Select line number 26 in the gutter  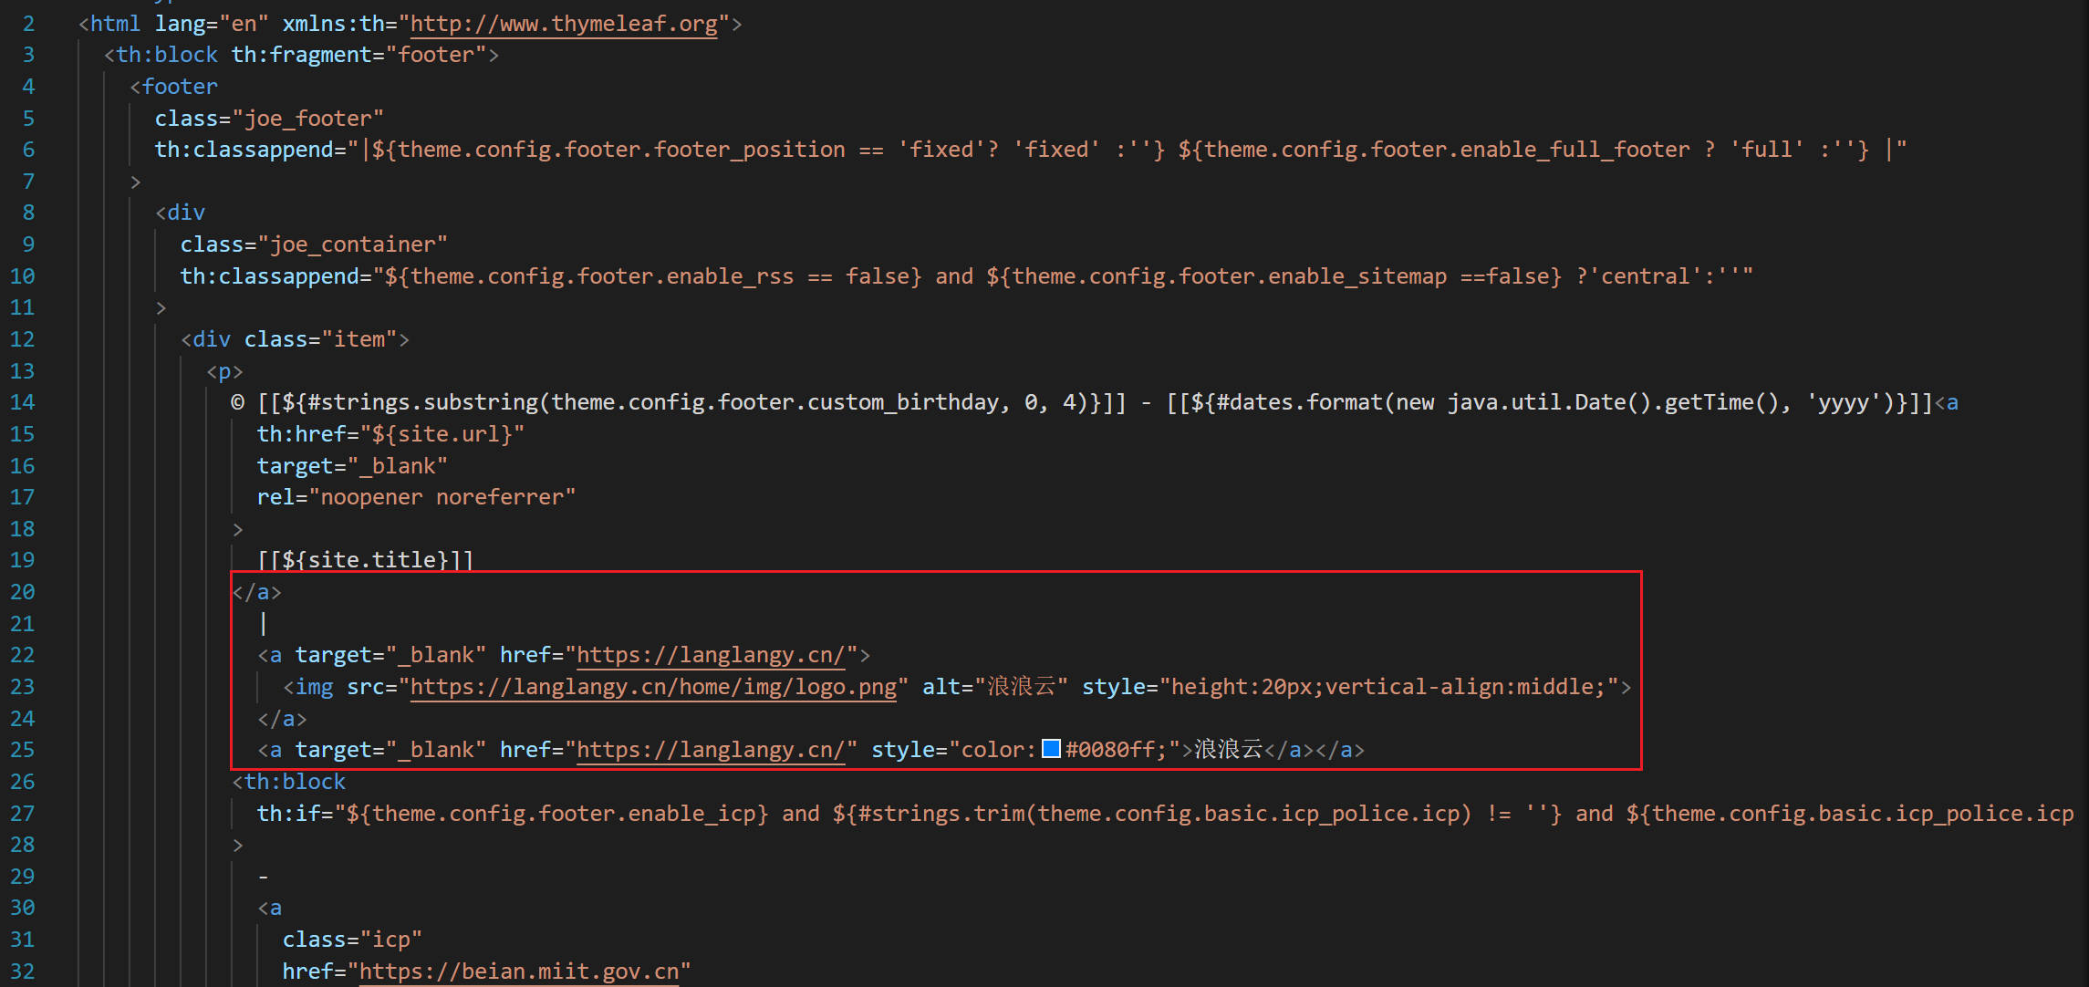tap(23, 782)
